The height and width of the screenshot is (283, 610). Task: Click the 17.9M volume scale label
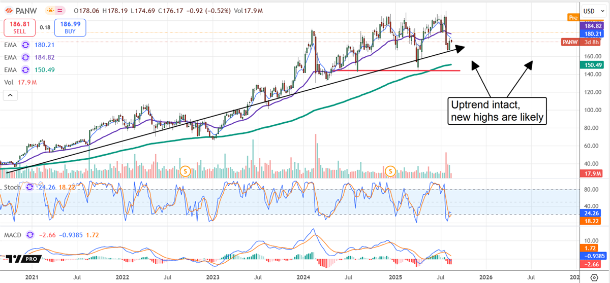pos(592,174)
